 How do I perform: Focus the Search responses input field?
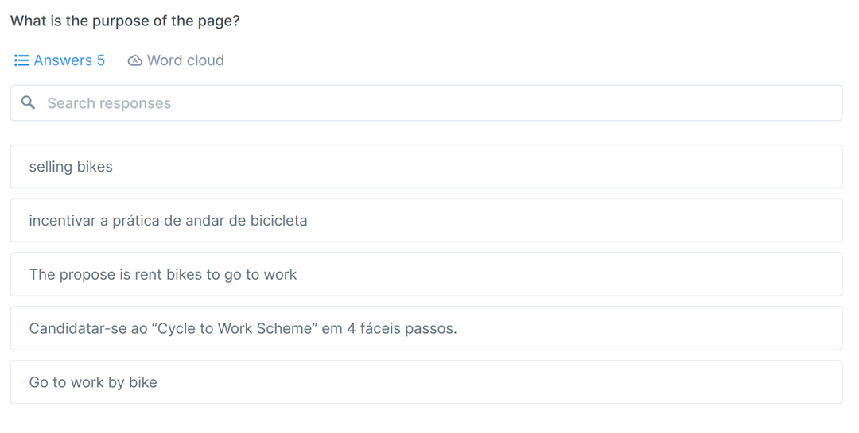point(429,103)
